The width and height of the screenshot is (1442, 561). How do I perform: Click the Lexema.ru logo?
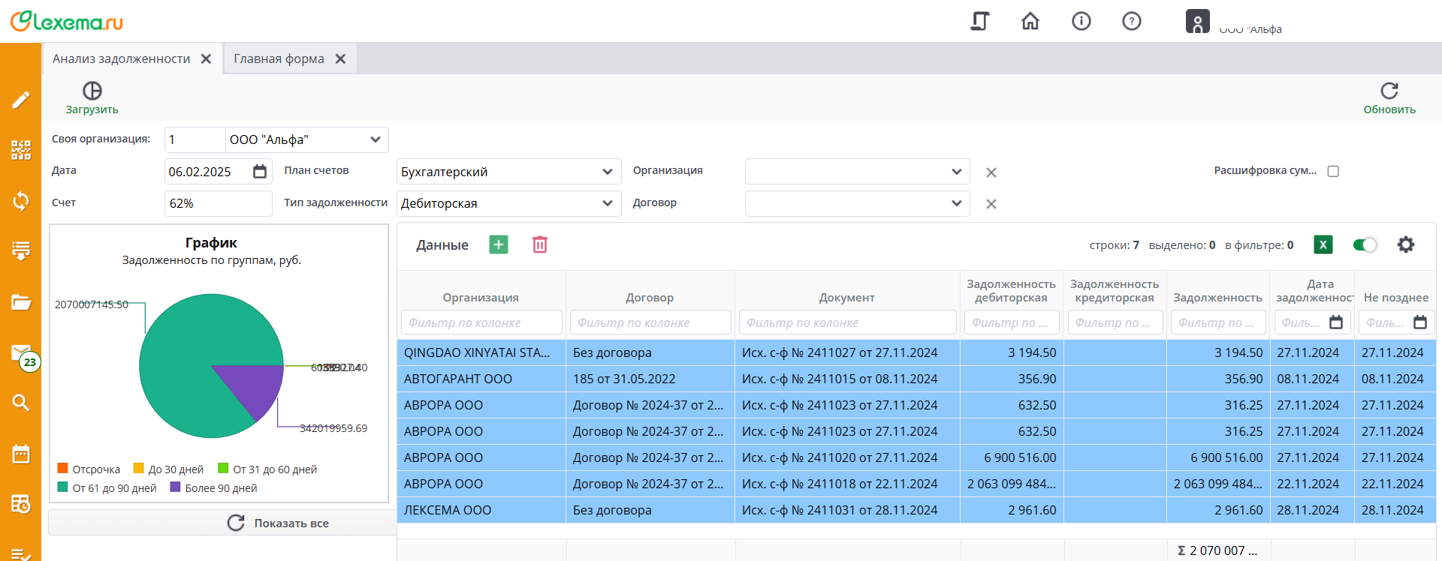click(66, 21)
